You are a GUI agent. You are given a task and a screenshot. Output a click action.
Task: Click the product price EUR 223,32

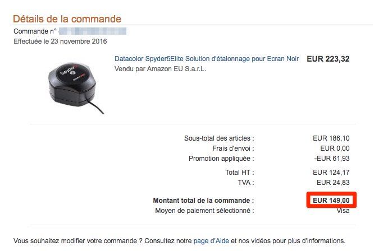coord(328,59)
